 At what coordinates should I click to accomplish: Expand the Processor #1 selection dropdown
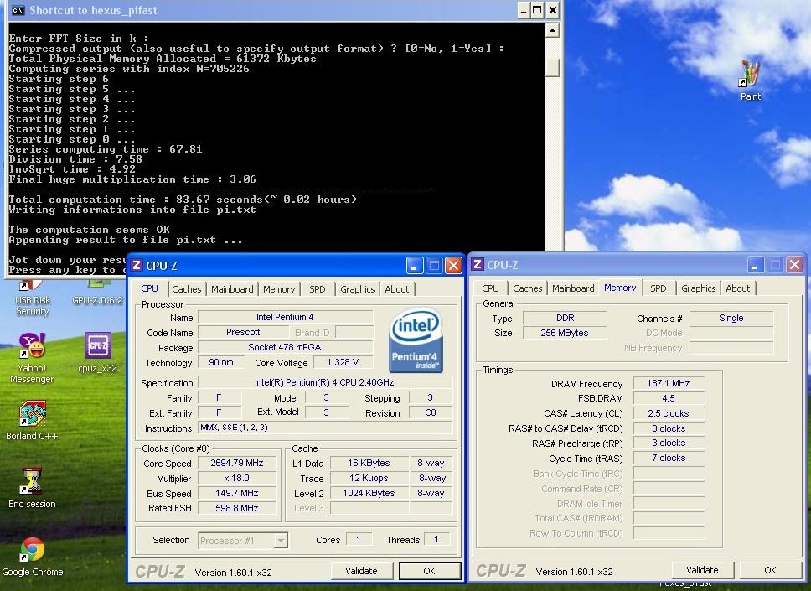281,541
